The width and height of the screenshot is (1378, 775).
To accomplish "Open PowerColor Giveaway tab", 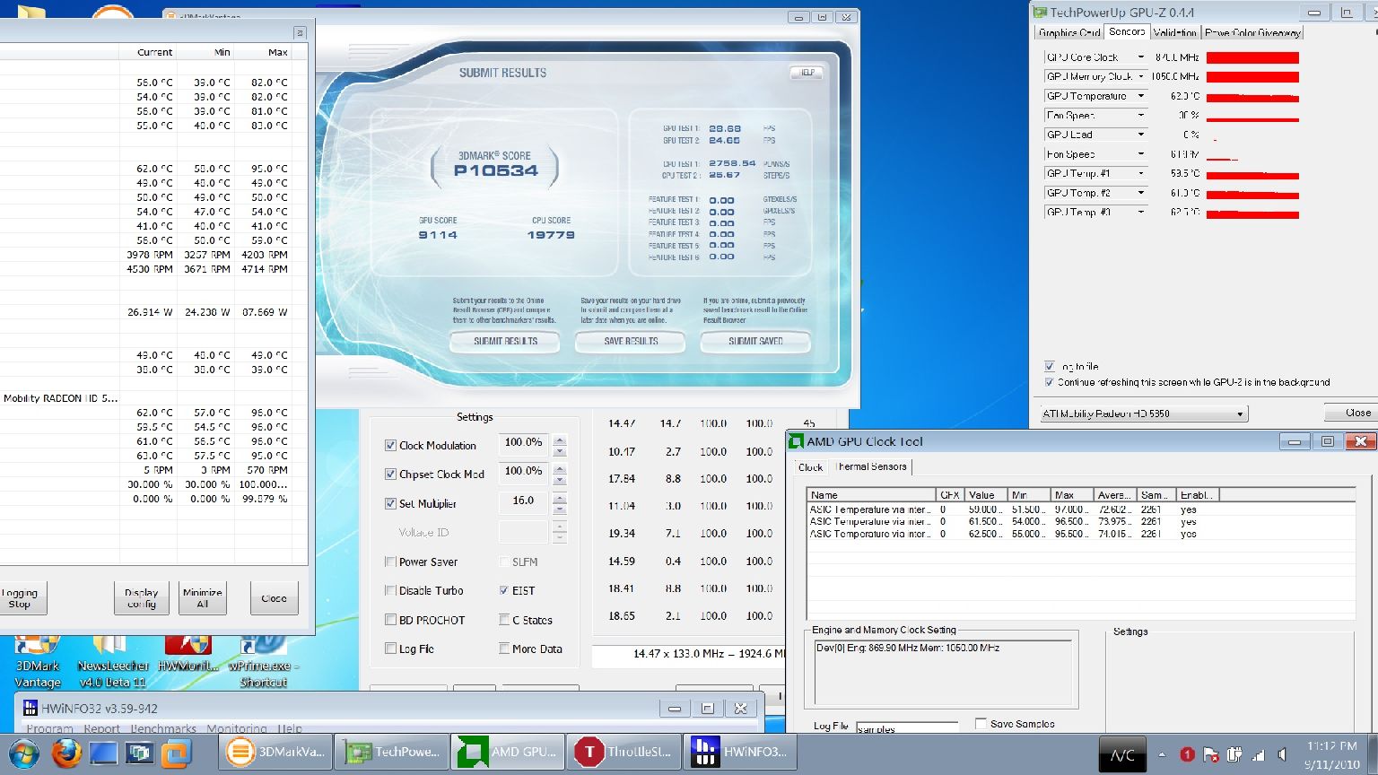I will [1252, 32].
